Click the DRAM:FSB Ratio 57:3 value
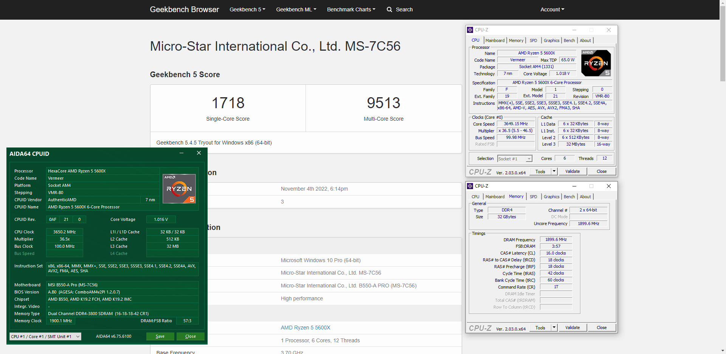This screenshot has width=726, height=354. (188, 321)
